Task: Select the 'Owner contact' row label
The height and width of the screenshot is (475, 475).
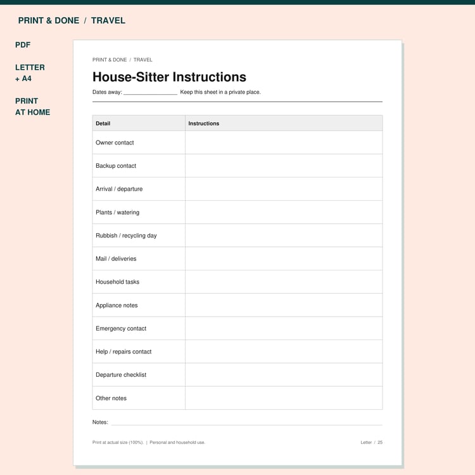Action: tap(115, 142)
